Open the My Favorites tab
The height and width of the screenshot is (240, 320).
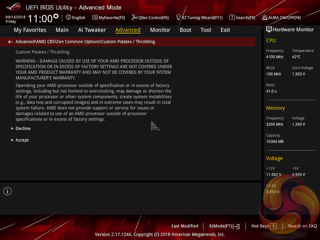click(30, 30)
